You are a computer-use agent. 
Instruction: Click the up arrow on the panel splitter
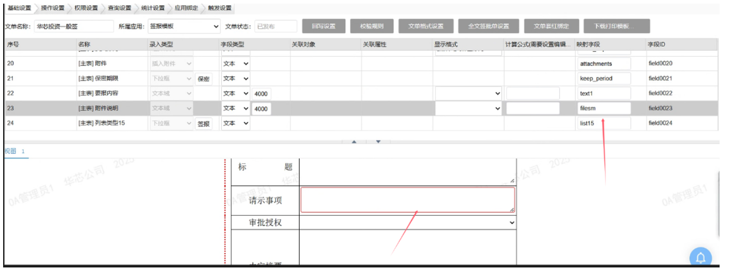pos(354,141)
